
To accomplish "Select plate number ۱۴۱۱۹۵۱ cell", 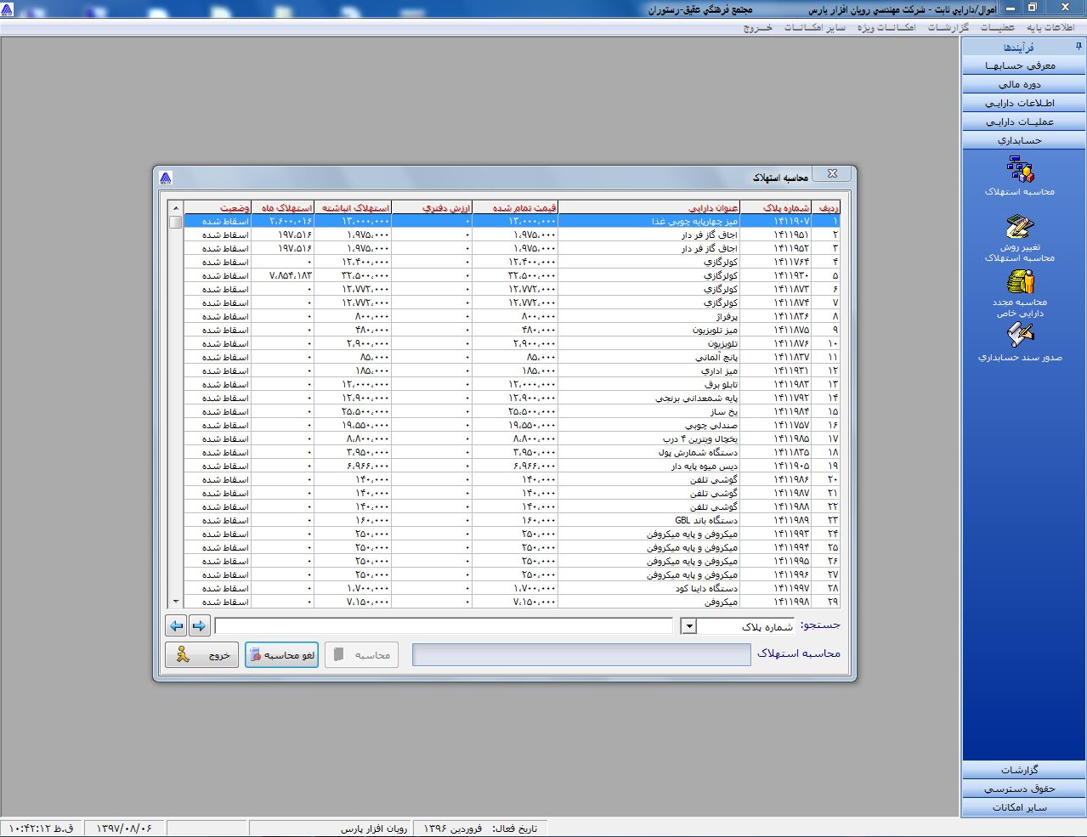I will point(778,235).
